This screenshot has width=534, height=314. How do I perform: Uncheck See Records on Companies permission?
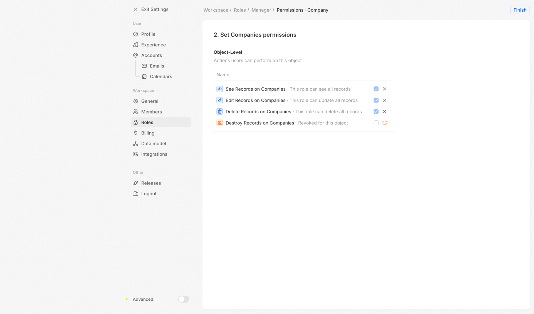376,89
